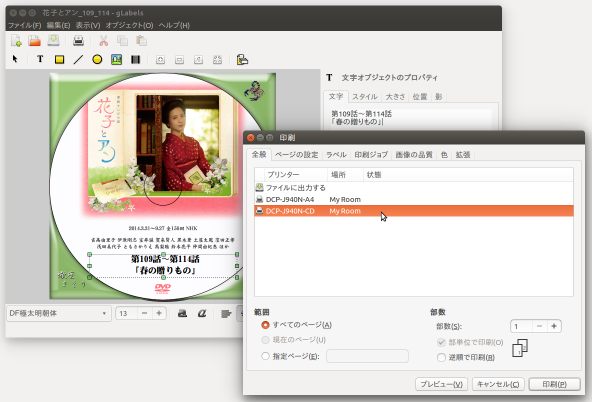Save the label with the download-arrow icon
Viewport: 592px width, 402px height.
[53, 40]
